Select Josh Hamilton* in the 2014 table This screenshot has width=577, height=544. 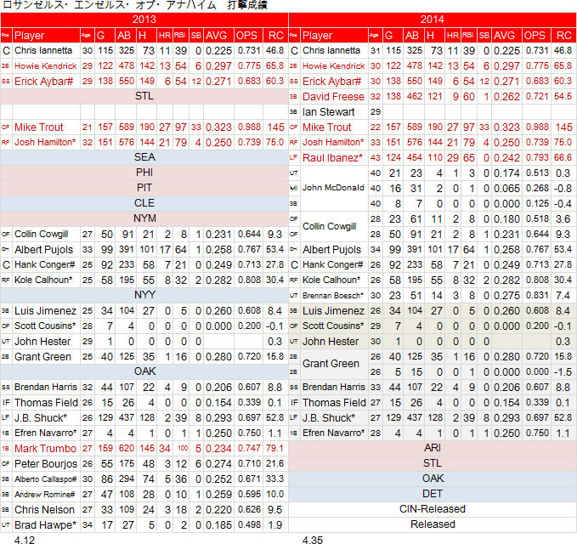click(x=332, y=143)
